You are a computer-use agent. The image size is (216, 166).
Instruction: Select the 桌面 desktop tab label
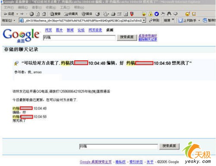point(110,30)
